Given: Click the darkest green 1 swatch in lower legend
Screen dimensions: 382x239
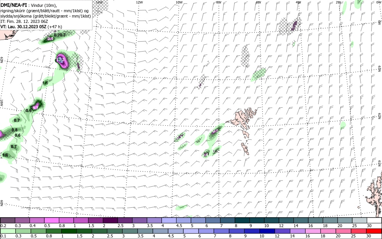Looking at the screenshot, I should tap(68, 231).
